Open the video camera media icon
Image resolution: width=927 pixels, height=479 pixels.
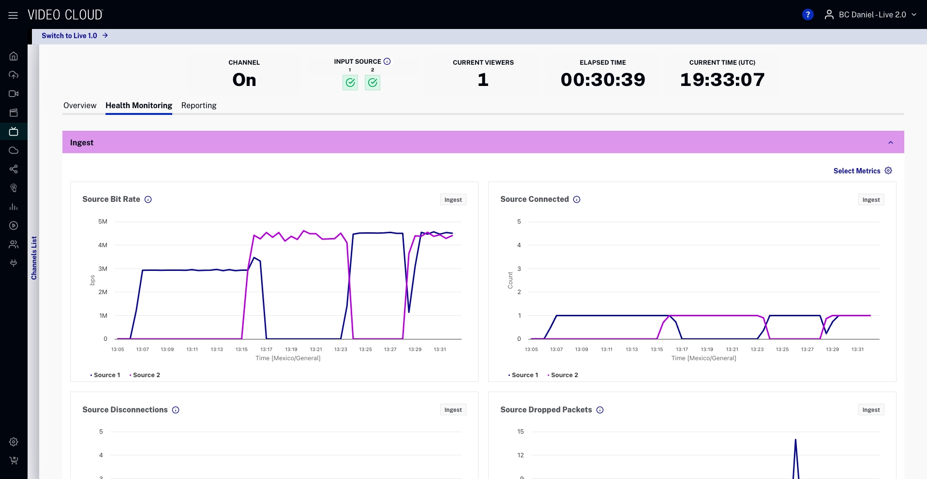[x=14, y=94]
